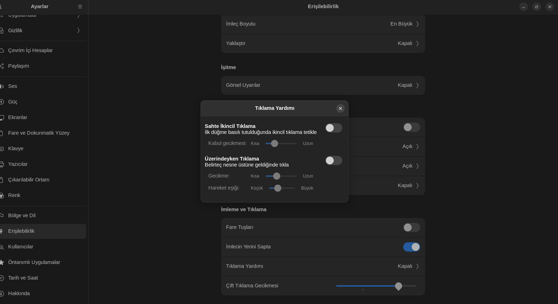Click the Ses speaker icon in sidebar
Screen dimensions: 558x304
(2, 86)
